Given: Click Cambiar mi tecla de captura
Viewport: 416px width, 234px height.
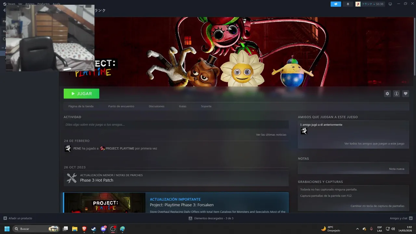Looking at the screenshot, I should coord(377,206).
